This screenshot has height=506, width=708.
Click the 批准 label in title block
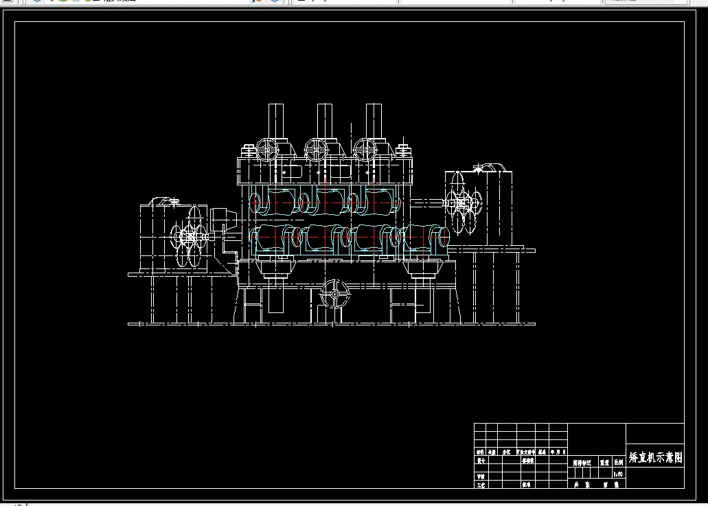point(526,485)
